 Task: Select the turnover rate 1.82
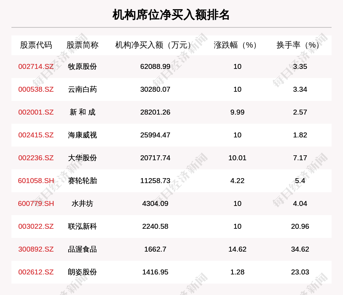[300, 135]
